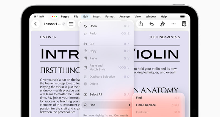The height and width of the screenshot is (117, 220).
Task: Choose Paste in the Edit menu
Action: click(107, 58)
